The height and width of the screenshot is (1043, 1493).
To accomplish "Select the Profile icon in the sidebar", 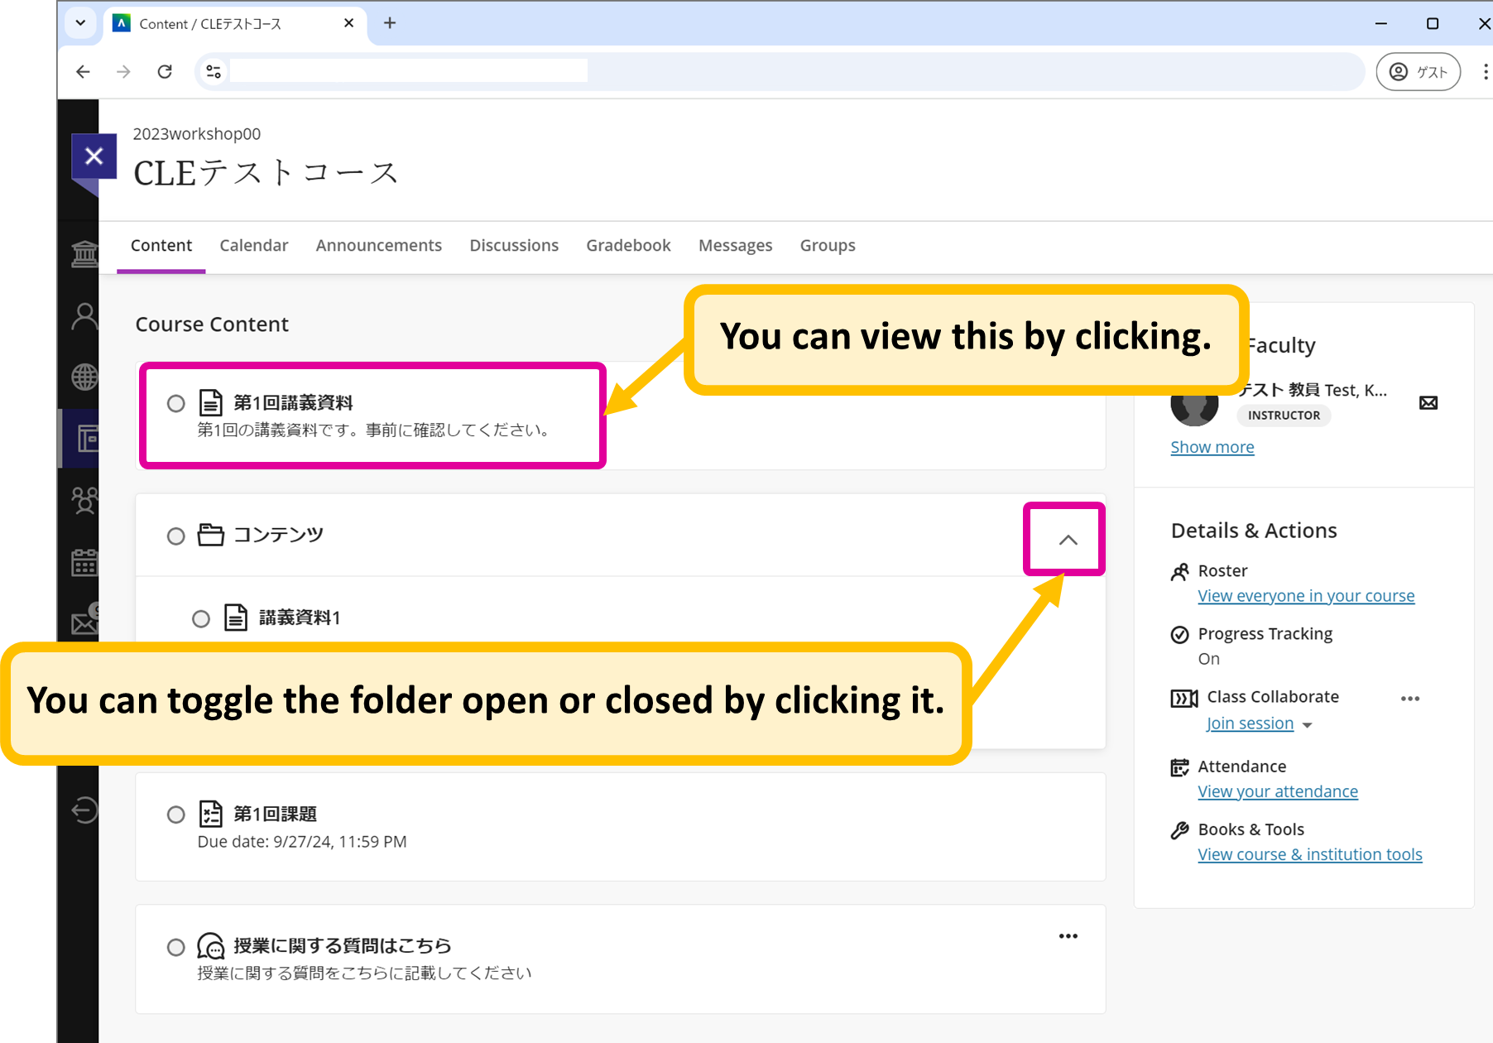I will point(84,315).
